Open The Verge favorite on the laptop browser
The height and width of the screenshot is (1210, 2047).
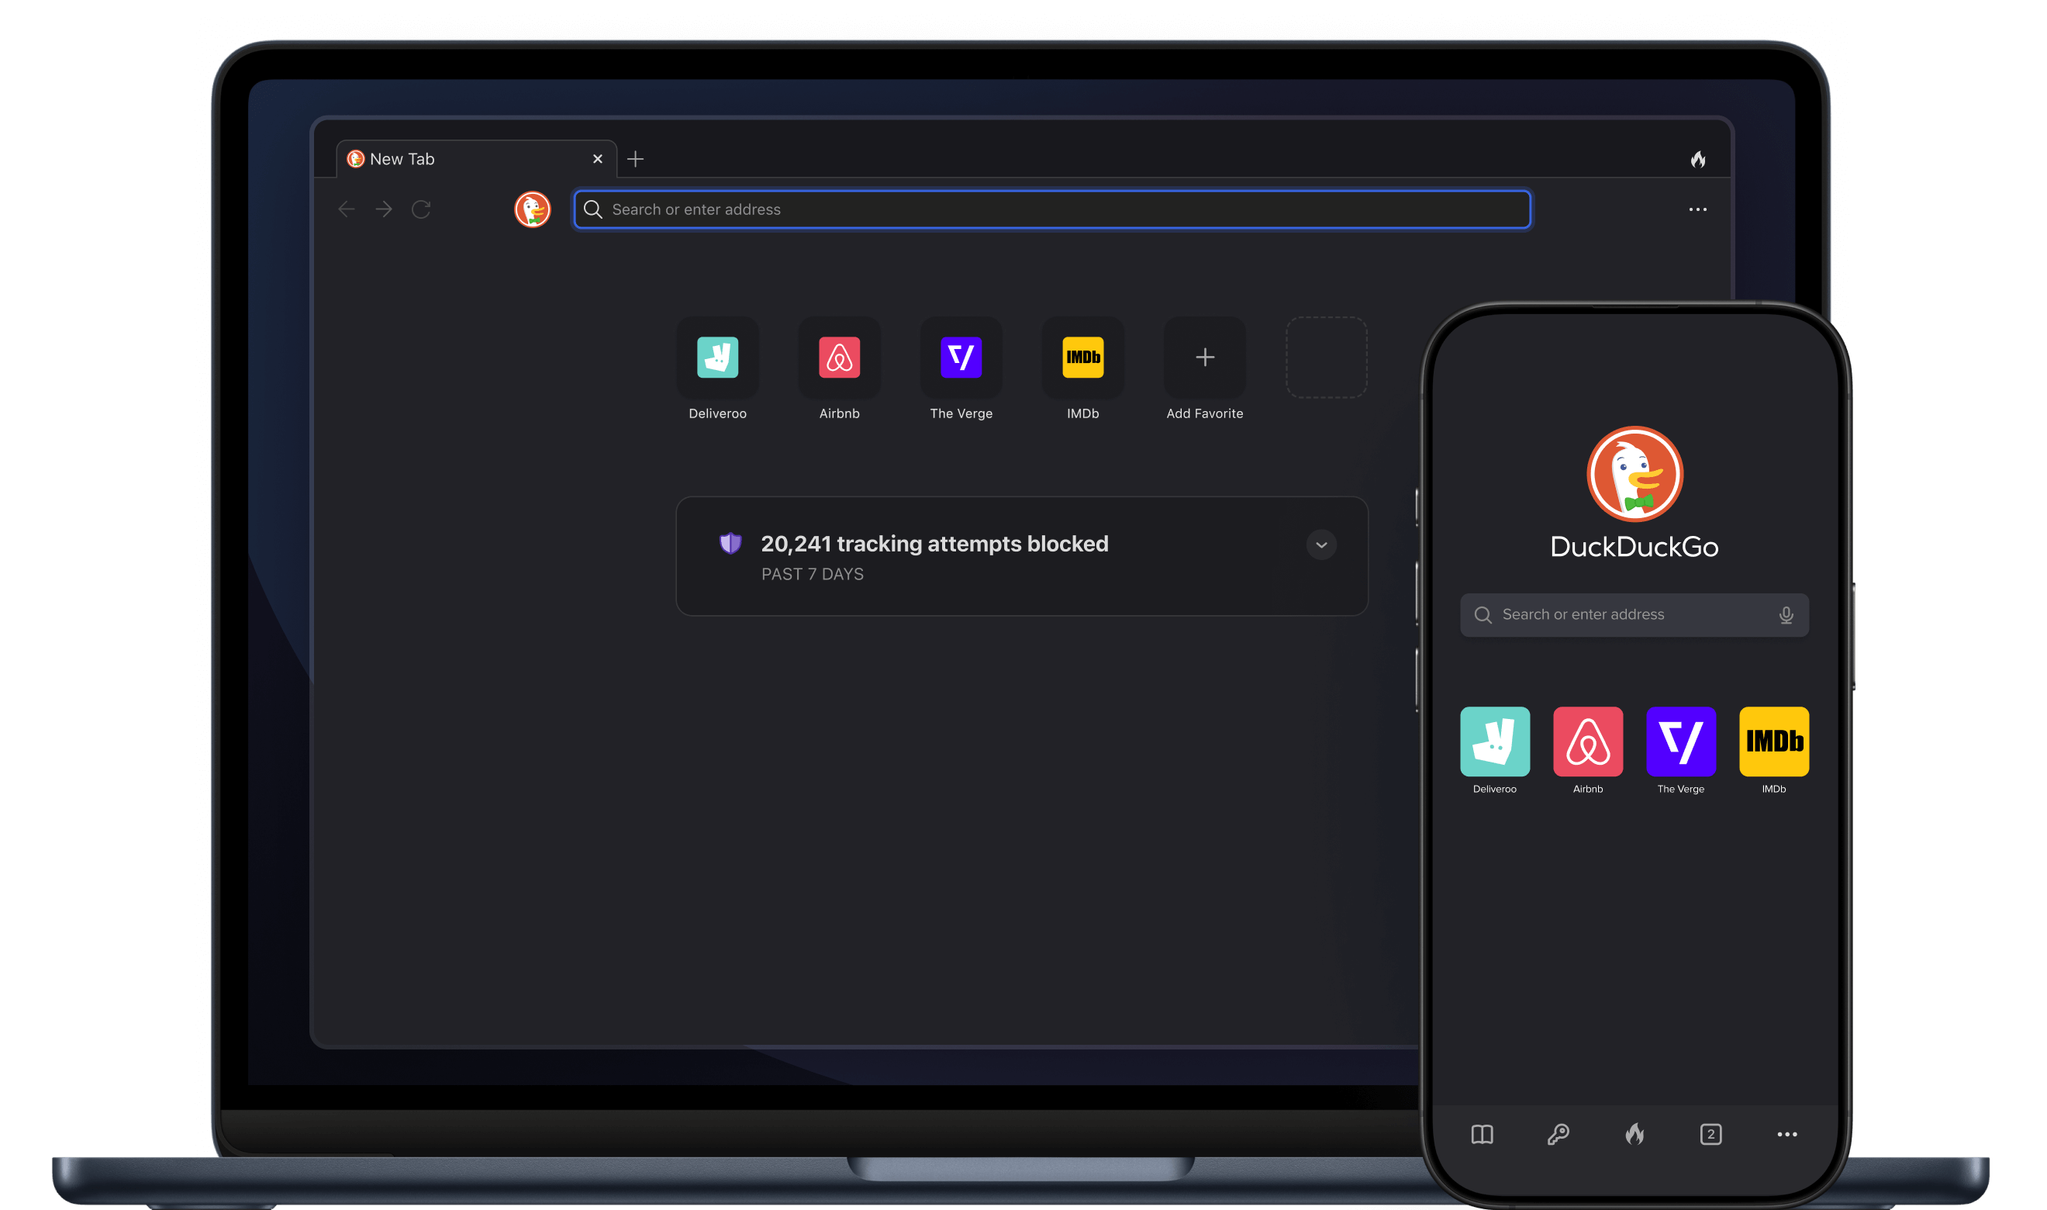[x=961, y=357]
